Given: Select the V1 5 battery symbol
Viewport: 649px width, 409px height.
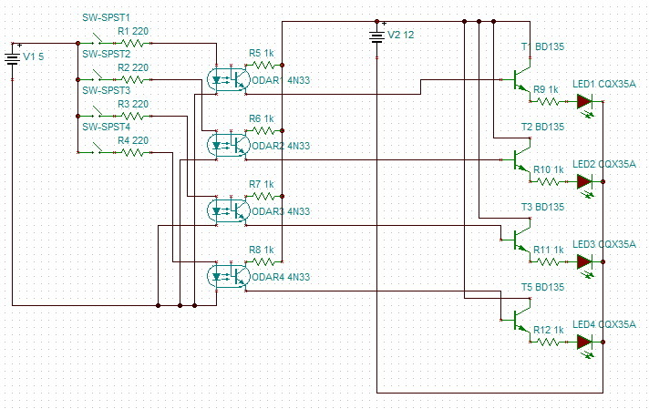Looking at the screenshot, I should tap(13, 59).
